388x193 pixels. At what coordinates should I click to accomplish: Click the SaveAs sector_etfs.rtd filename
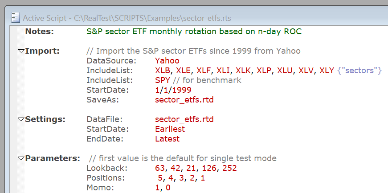(184, 100)
